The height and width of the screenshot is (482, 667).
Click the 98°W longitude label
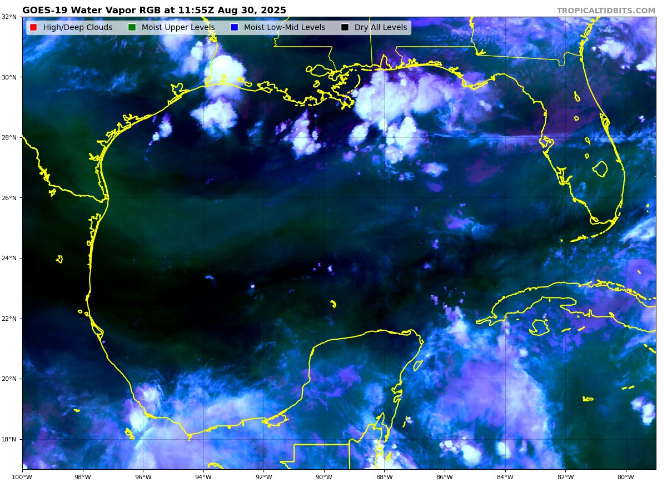[83, 476]
